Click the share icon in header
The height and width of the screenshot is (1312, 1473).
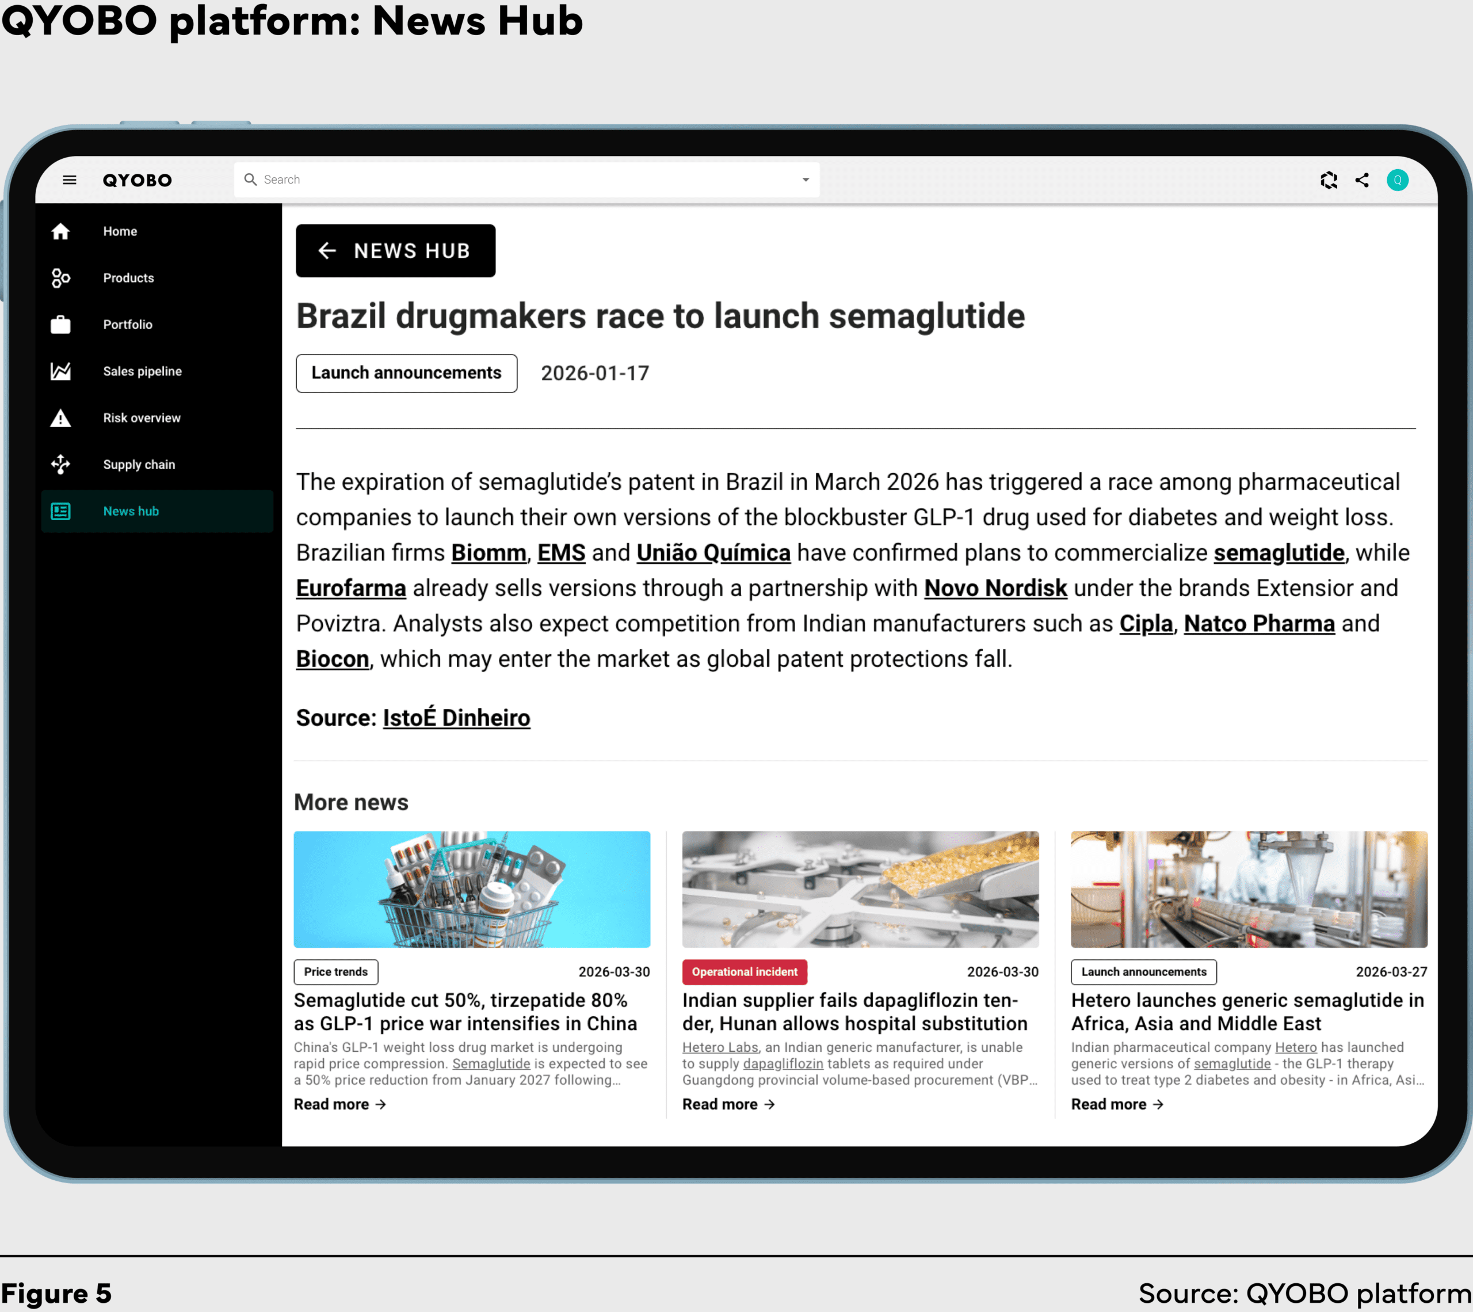[1361, 180]
